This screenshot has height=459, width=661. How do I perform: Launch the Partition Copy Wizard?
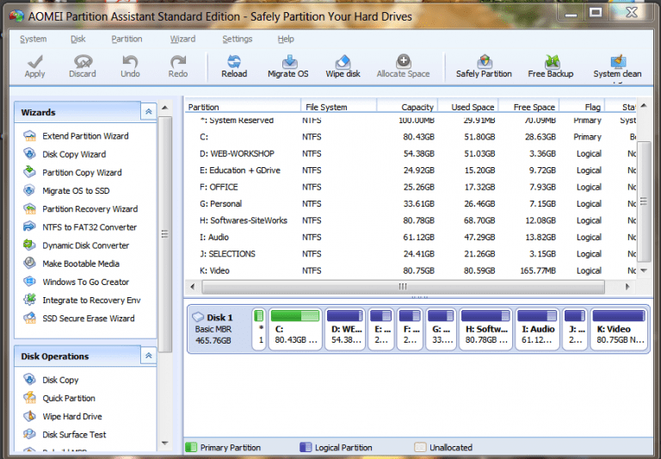tap(72, 172)
